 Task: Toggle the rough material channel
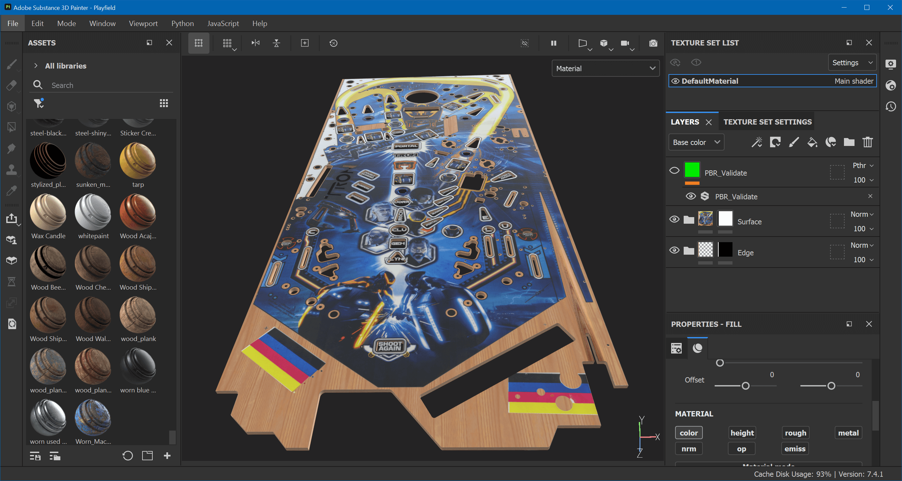coord(795,433)
